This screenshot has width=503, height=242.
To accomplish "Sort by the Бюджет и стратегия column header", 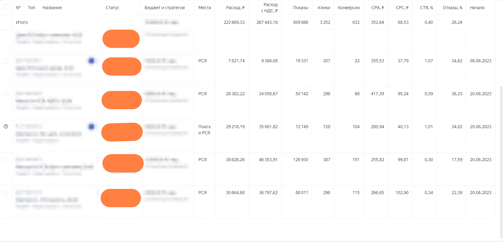I will click(x=165, y=8).
